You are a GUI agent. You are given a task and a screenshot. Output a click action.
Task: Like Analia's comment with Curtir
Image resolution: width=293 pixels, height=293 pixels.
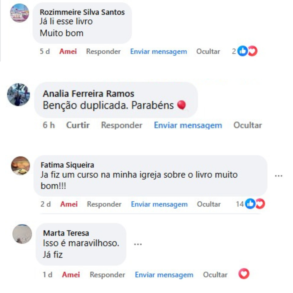78,125
